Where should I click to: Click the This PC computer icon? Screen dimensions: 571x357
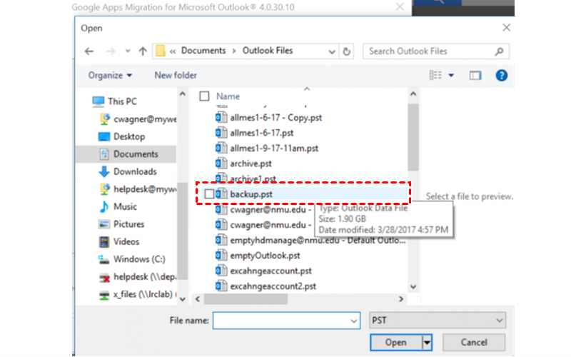click(98, 101)
